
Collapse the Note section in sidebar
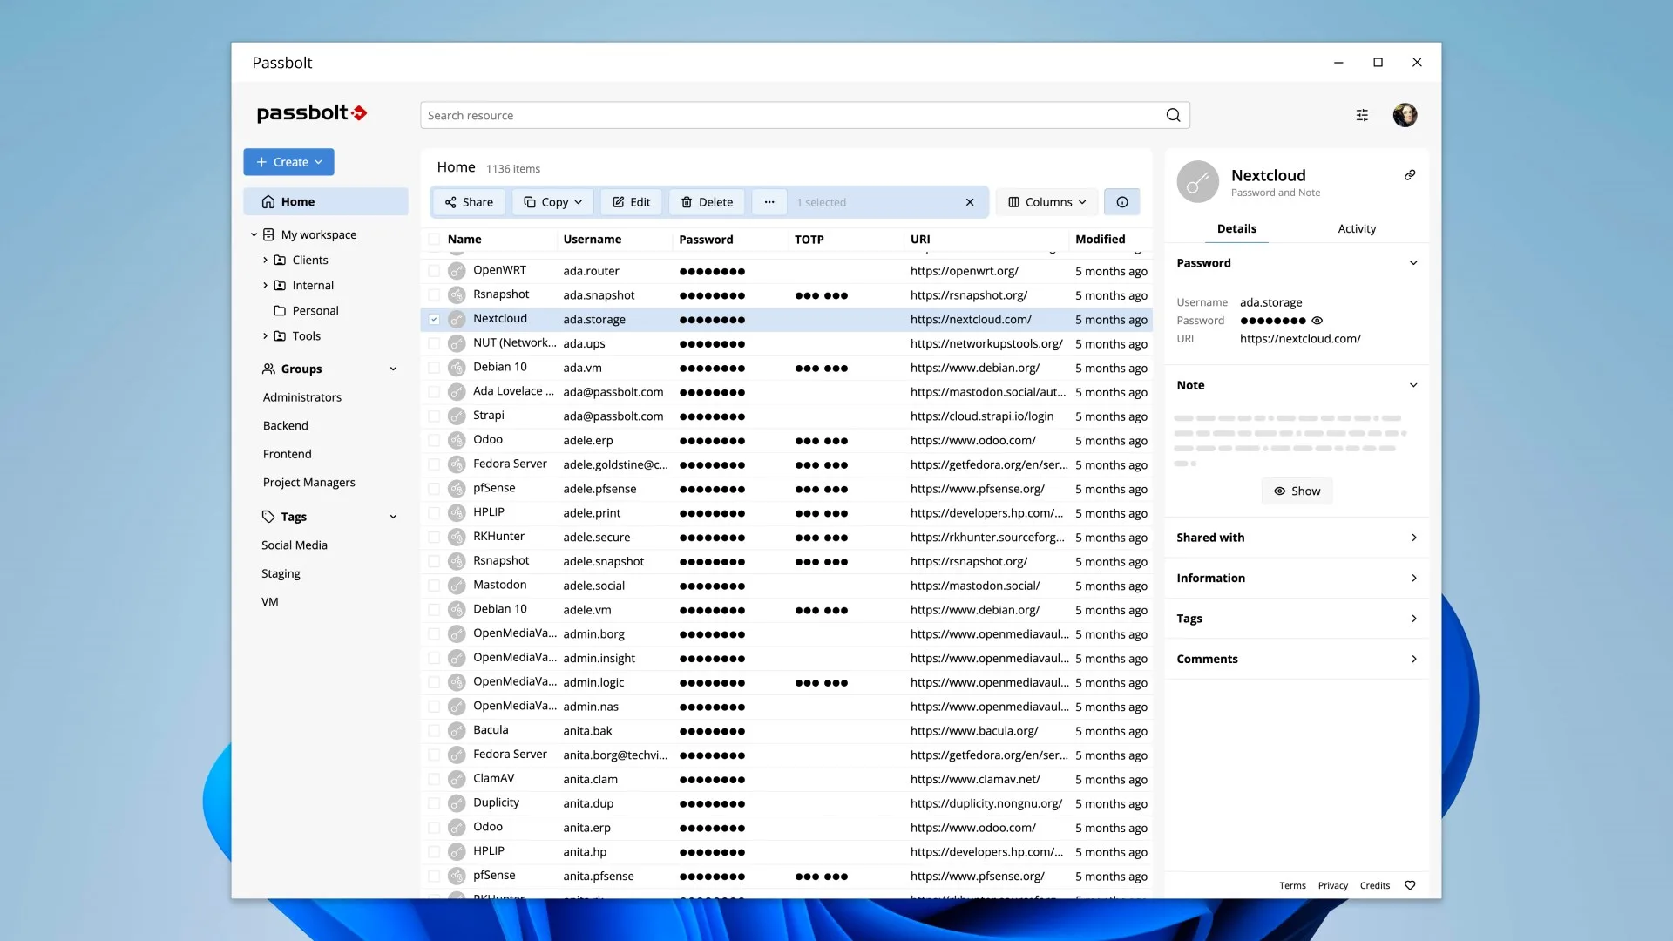pyautogui.click(x=1413, y=385)
